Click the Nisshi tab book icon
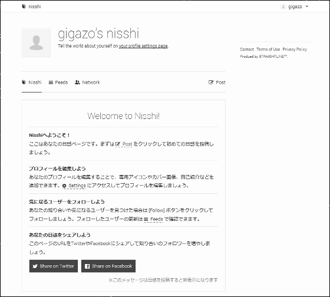Screen dimensions: 330x297 [x=24, y=82]
